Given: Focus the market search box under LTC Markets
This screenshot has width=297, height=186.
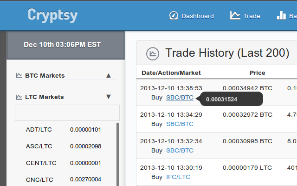Looking at the screenshot, I should tap(67, 113).
